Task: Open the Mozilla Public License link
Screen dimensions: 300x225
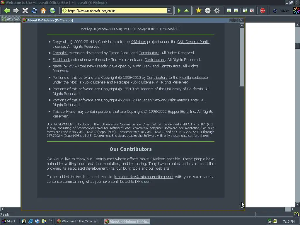Action: pyautogui.click(x=88, y=82)
